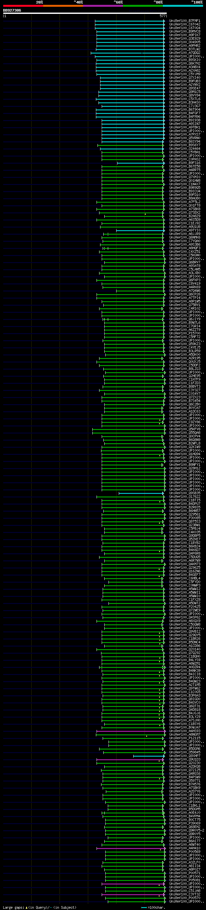206x910 pixels.
Task: Open the UniRef100_B9MVC8 hit label
Action: tap(184, 31)
